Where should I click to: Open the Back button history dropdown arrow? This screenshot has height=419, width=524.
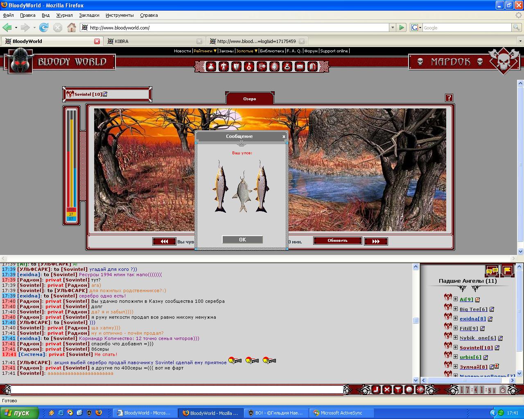click(16, 27)
